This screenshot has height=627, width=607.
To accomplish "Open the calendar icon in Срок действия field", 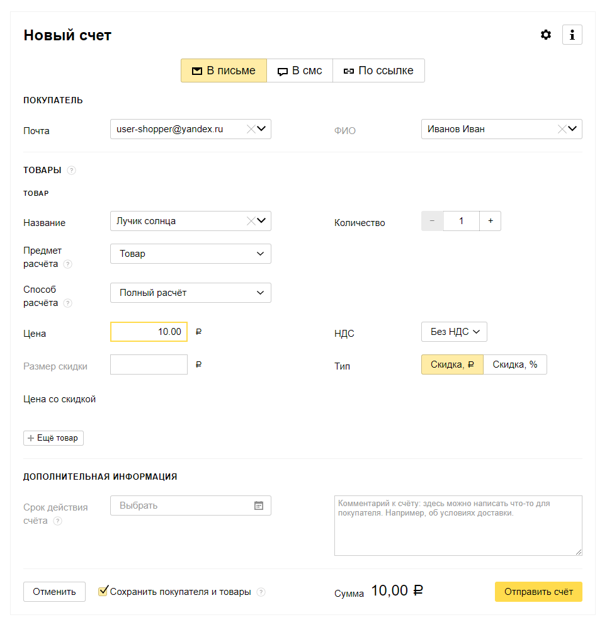I will point(259,506).
